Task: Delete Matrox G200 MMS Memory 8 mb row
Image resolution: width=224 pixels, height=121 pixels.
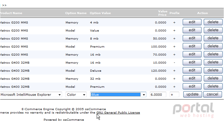Action: tap(213, 38)
